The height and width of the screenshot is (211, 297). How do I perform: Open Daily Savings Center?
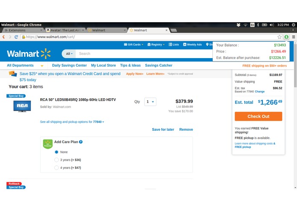[69, 65]
